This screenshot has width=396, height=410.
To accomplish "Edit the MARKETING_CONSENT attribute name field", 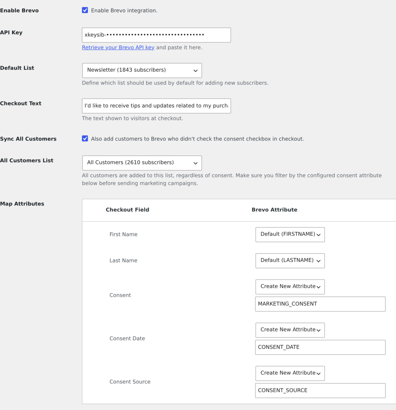I will (320, 304).
